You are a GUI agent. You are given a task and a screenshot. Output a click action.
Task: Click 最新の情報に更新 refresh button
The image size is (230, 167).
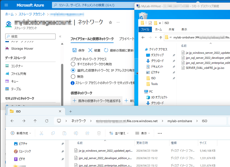click(119, 50)
